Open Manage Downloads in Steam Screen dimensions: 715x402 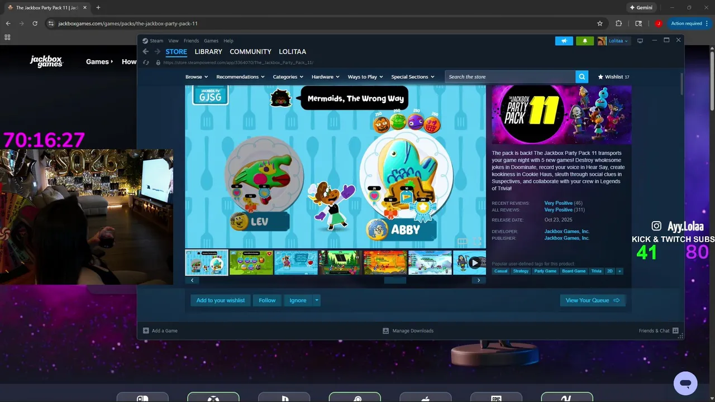pyautogui.click(x=408, y=331)
